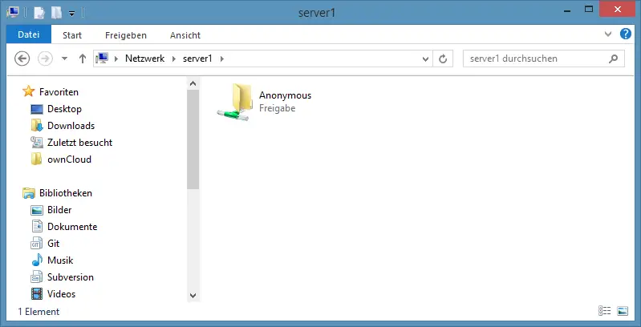This screenshot has width=641, height=327.
Task: Switch to details view layout icon
Action: (605, 311)
